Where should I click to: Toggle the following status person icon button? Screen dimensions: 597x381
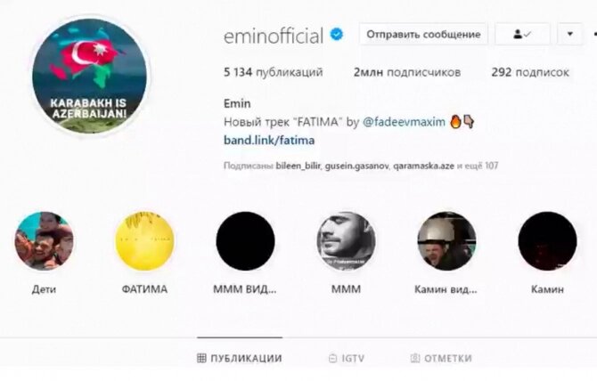point(522,34)
